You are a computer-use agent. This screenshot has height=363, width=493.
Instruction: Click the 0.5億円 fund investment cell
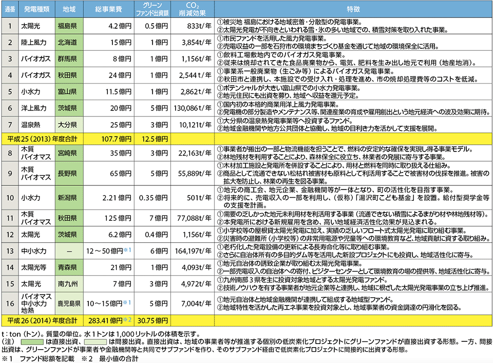click(153, 26)
